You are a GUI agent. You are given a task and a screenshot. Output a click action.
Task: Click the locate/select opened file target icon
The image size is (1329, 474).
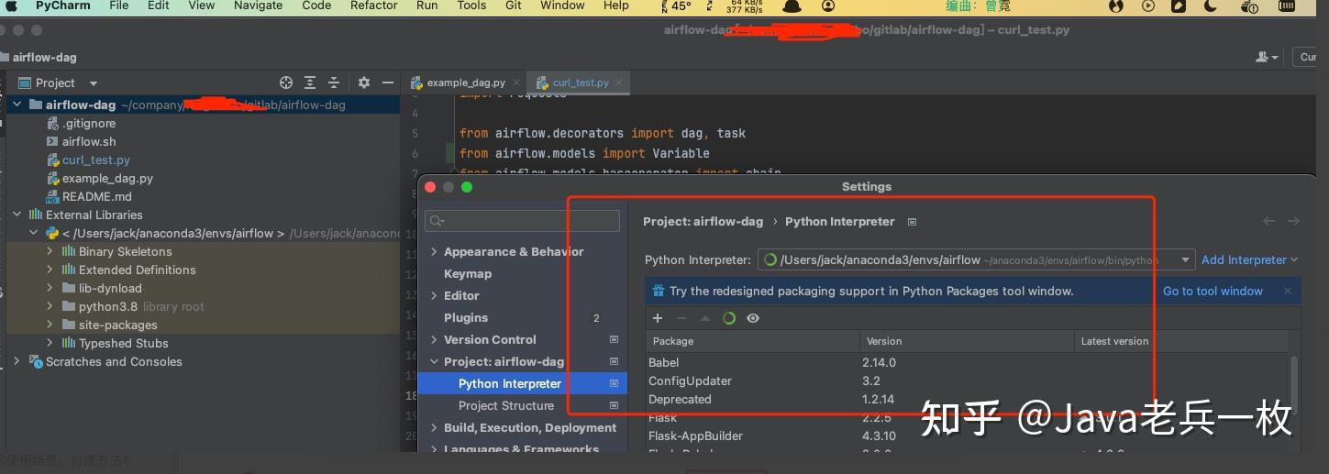[286, 83]
